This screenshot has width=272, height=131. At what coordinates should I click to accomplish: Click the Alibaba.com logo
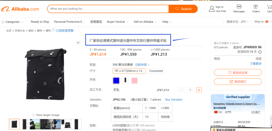pos(20,9)
